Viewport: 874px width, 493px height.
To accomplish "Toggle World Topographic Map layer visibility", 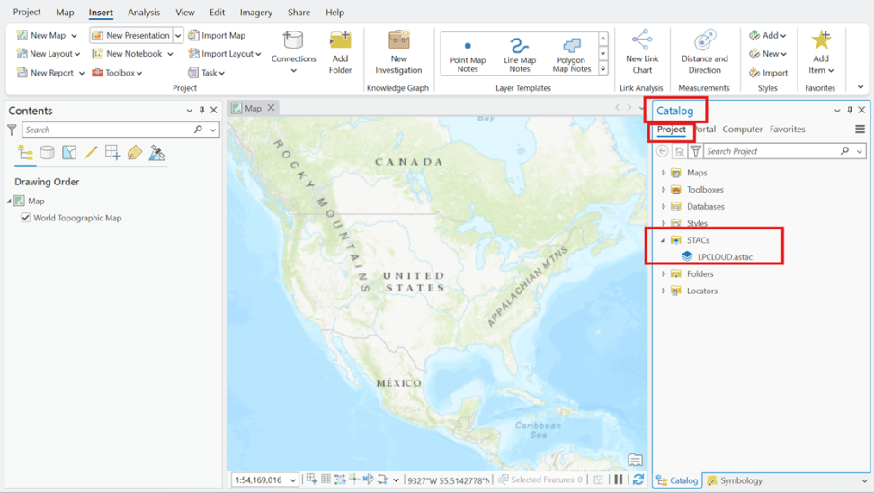I will [x=25, y=218].
